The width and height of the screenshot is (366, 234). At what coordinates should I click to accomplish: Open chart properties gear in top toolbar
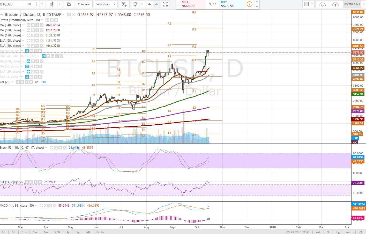pos(69,4)
